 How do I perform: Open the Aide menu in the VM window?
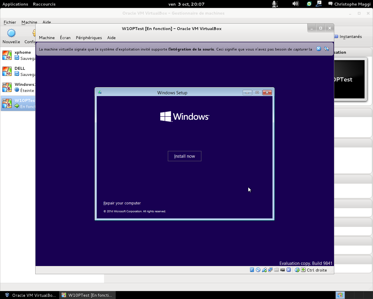(111, 38)
